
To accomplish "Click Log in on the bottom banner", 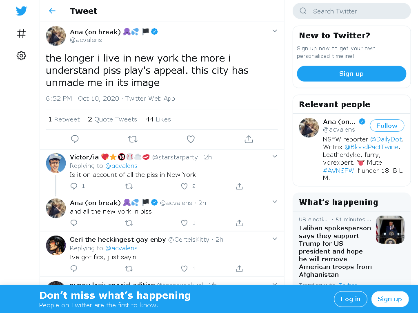I will point(350,299).
